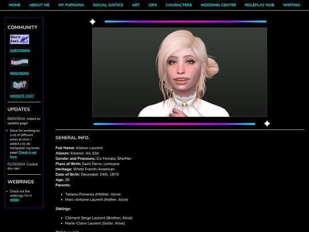Open the GUESTBOOK text link

click(x=20, y=50)
